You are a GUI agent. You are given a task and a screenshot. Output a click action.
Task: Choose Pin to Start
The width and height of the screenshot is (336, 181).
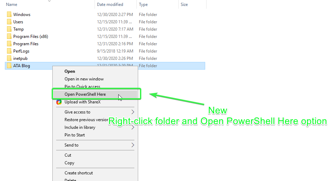tap(75, 135)
